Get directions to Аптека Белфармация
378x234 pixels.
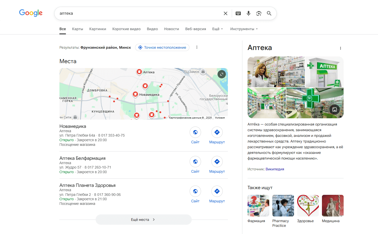pos(217,162)
